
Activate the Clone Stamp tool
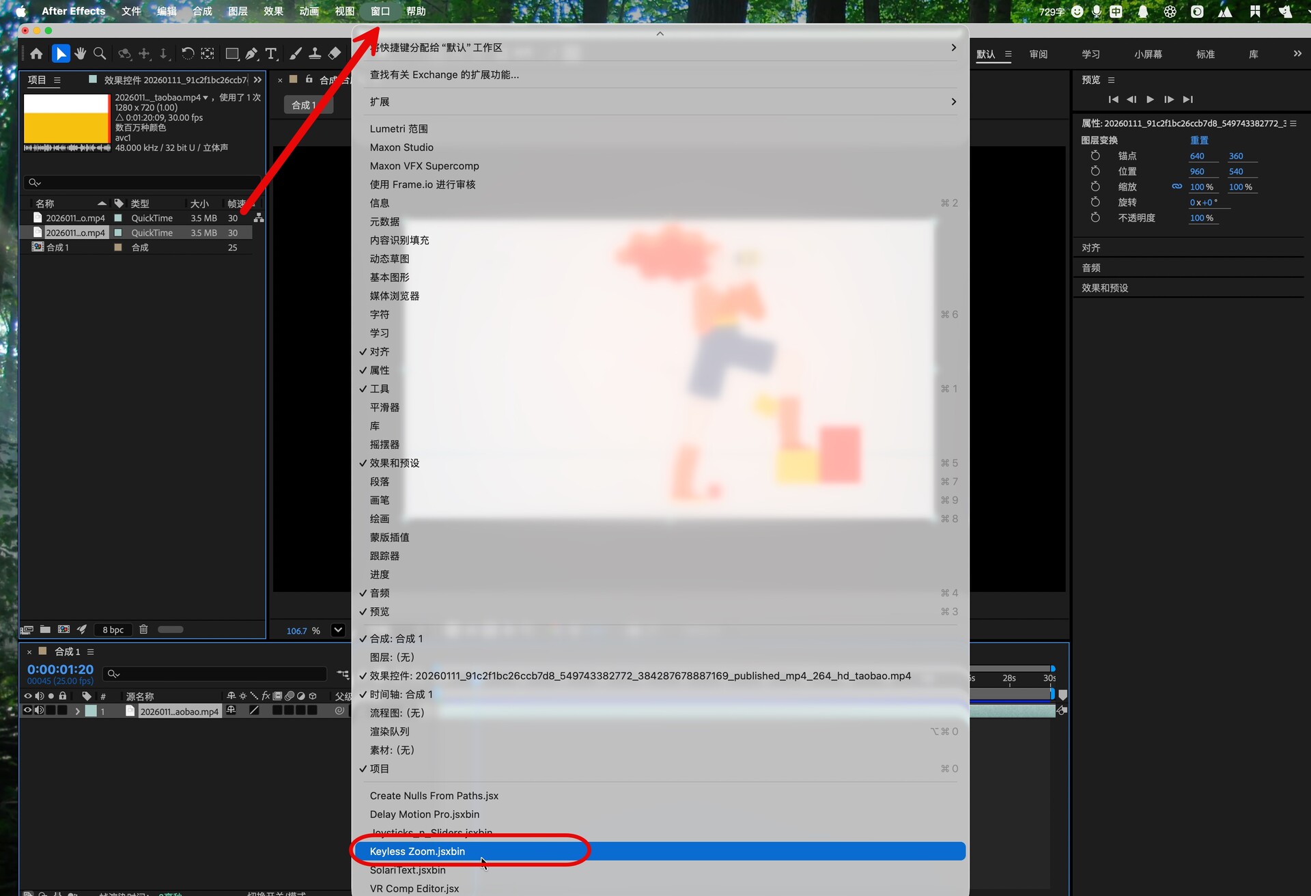tap(315, 53)
